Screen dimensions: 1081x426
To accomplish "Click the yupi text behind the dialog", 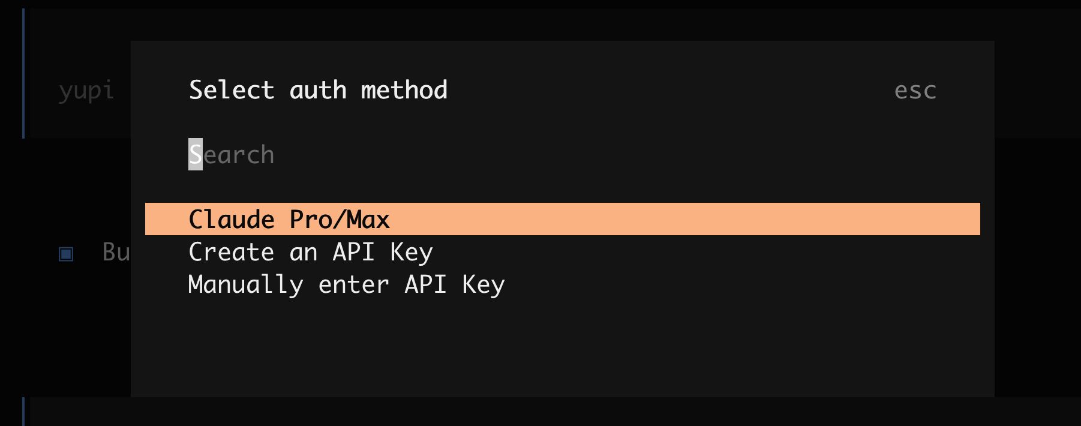I will 86,91.
